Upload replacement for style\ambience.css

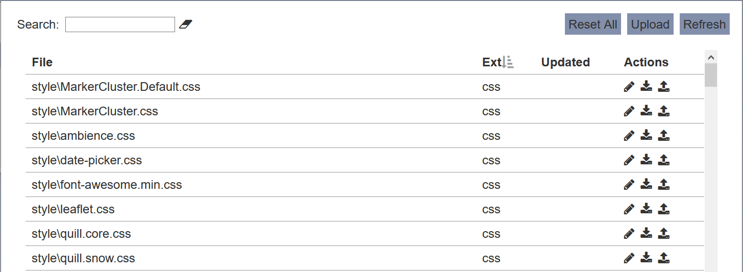click(x=663, y=135)
